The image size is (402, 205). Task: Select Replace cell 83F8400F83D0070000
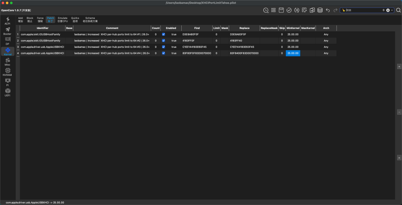tap(244, 53)
